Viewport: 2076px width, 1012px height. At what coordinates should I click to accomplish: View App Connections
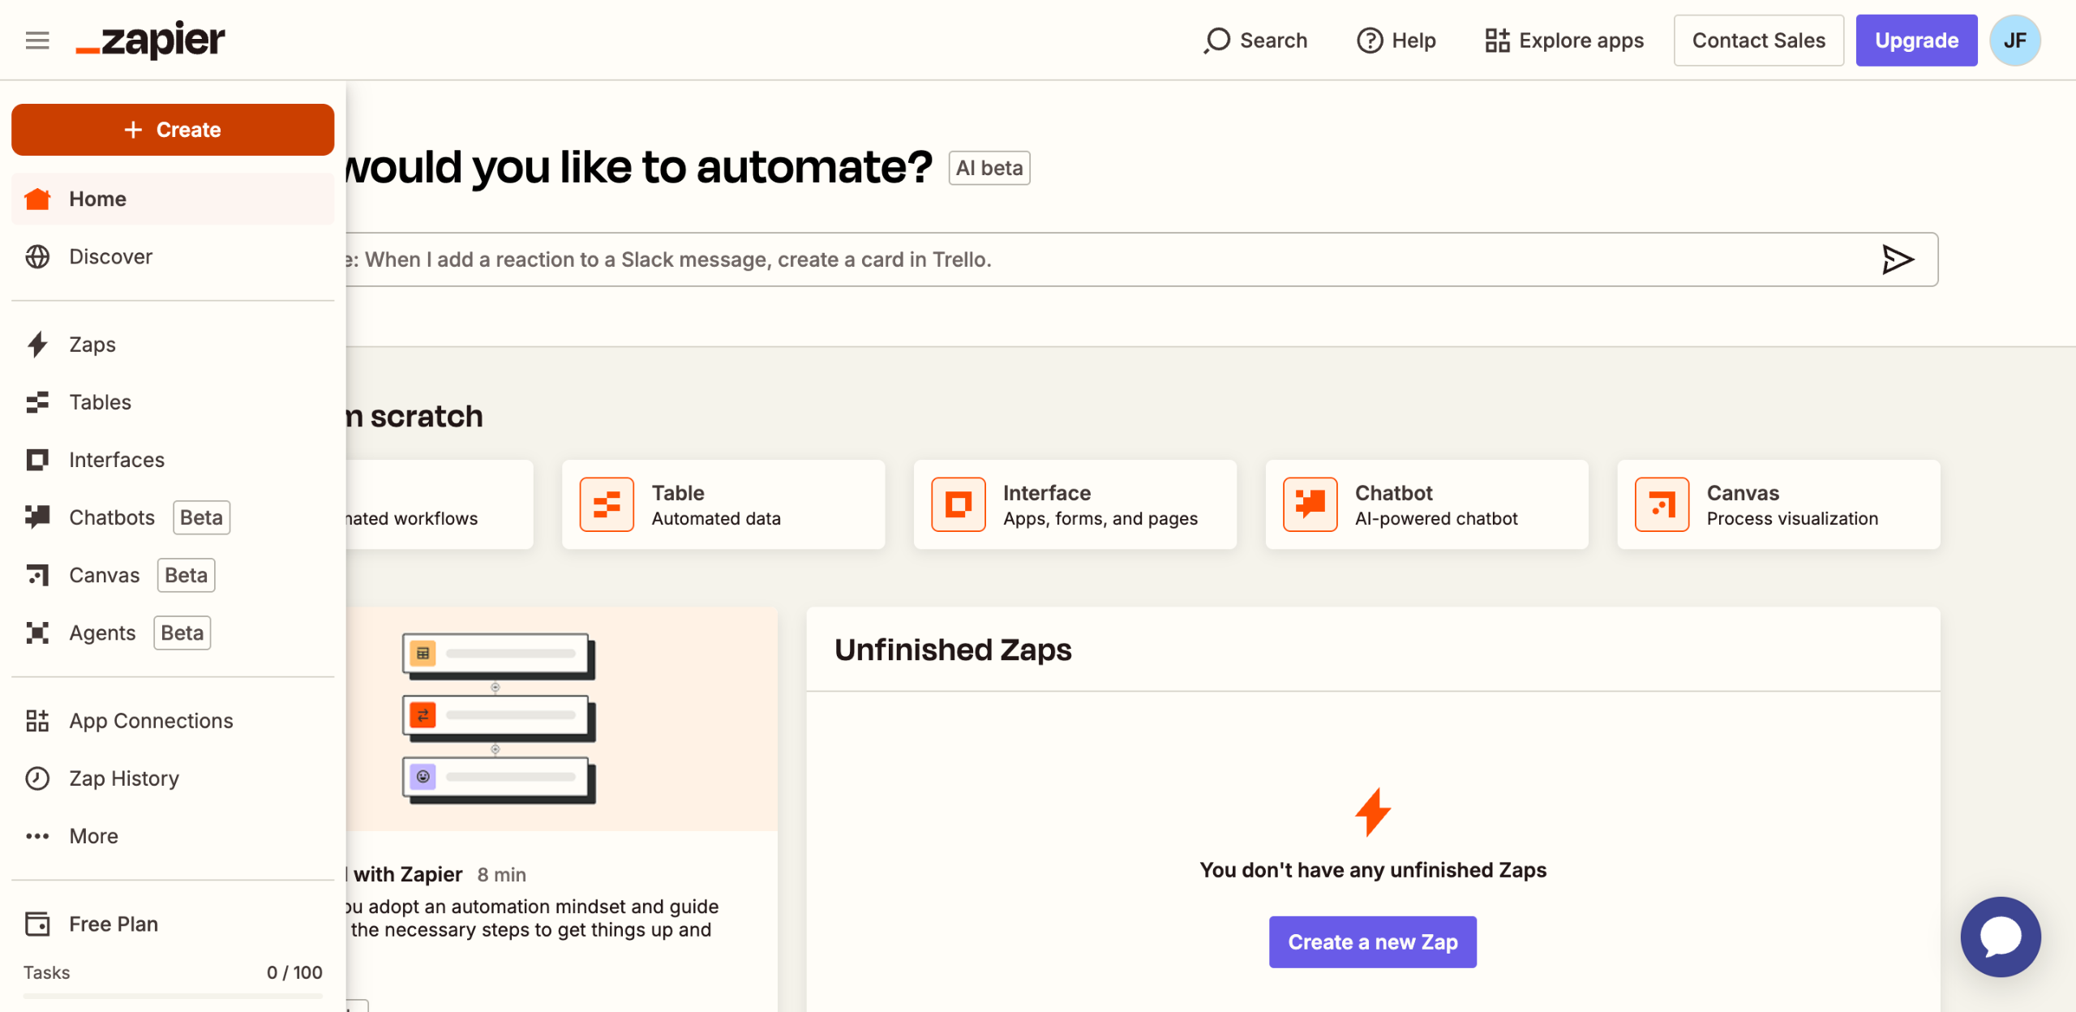(x=149, y=720)
